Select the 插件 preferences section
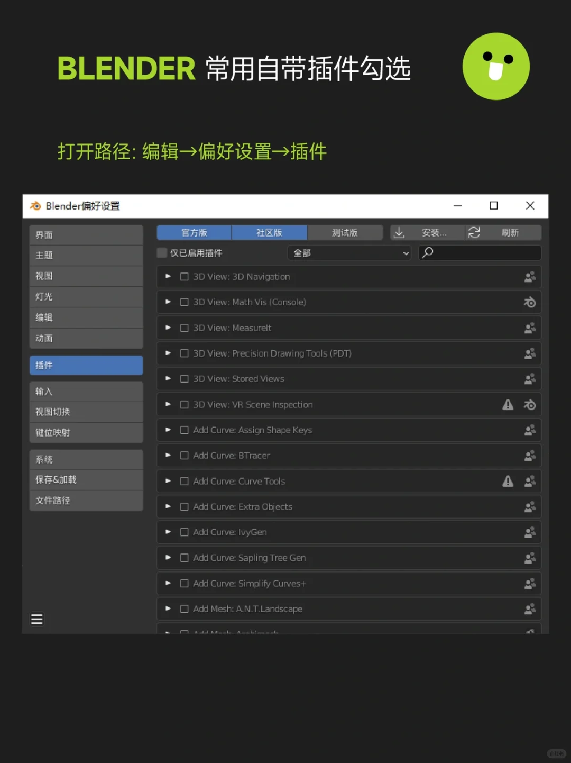 tap(86, 365)
